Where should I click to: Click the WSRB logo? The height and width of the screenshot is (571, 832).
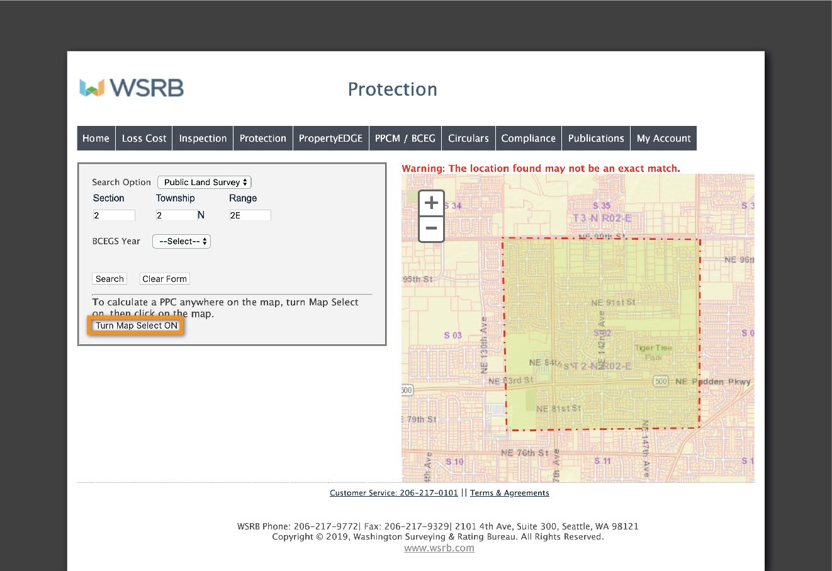[132, 88]
